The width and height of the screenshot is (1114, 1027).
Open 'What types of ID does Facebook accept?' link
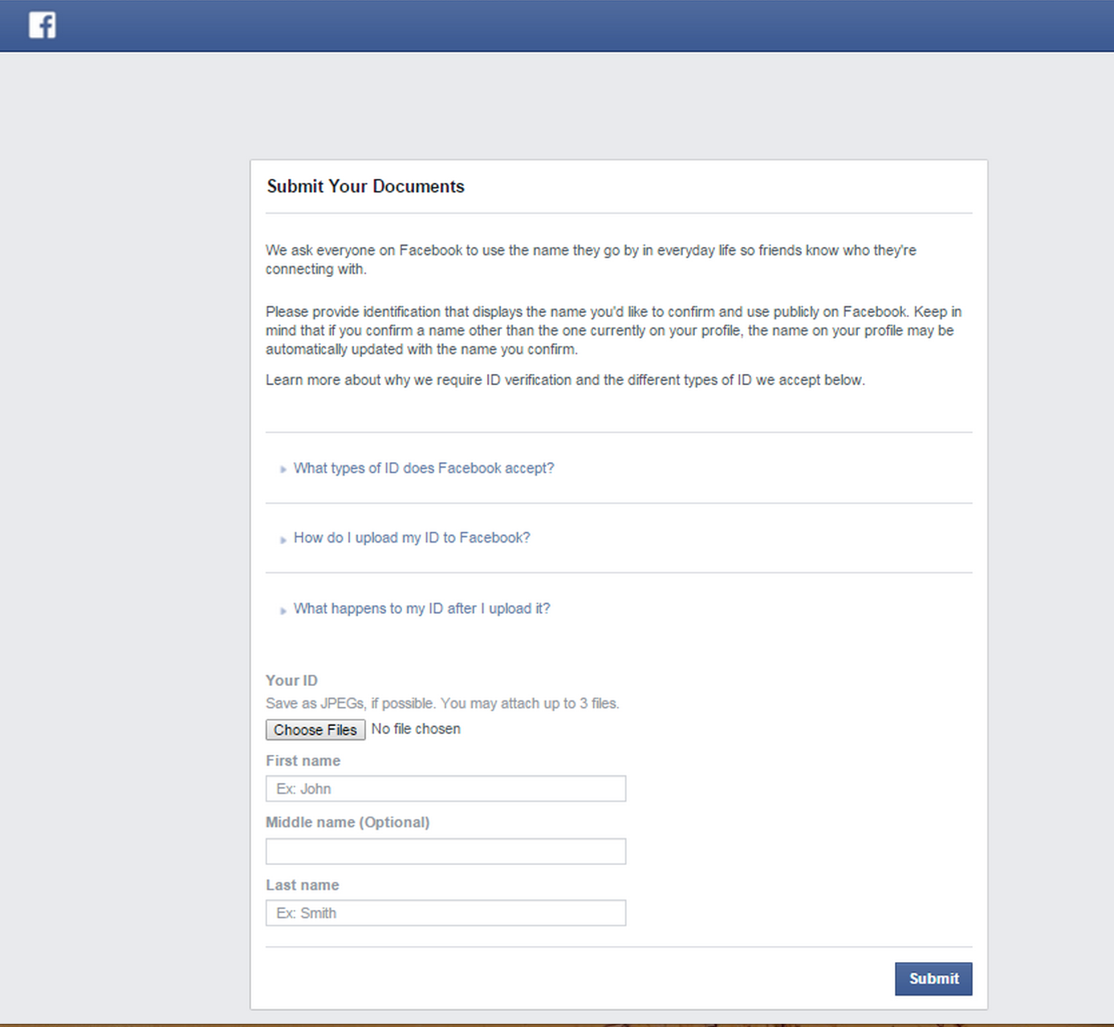point(423,468)
